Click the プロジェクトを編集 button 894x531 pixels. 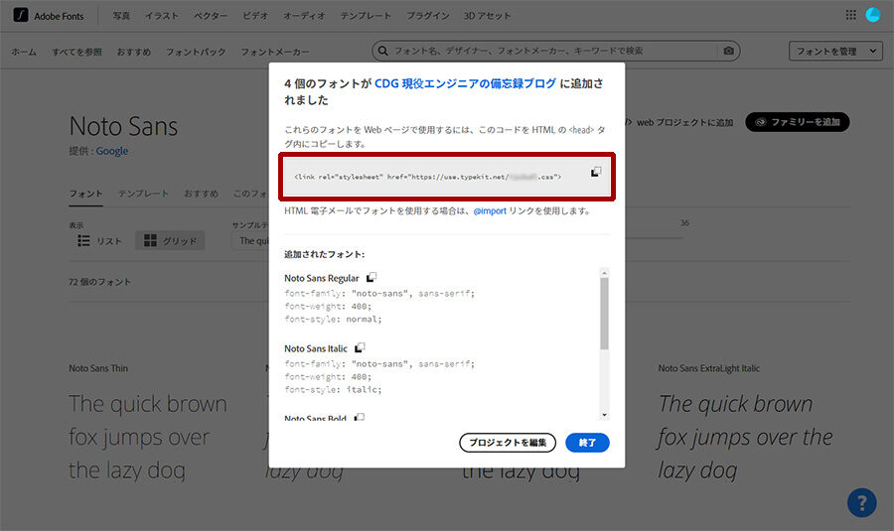pyautogui.click(x=508, y=442)
